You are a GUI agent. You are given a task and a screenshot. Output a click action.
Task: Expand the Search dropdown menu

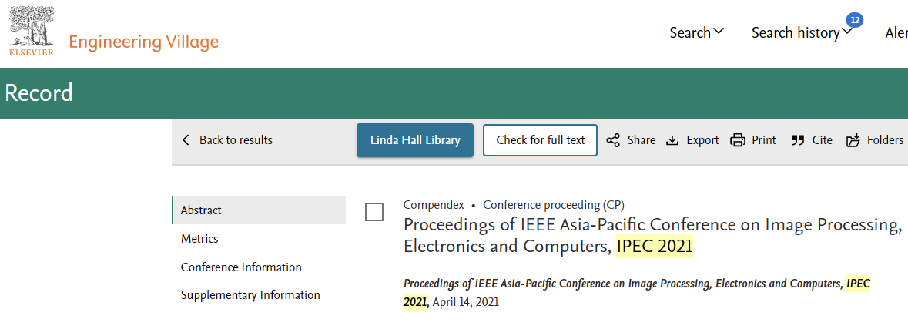click(697, 33)
